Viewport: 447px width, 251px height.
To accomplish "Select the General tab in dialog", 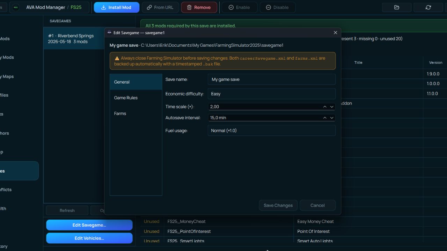I will pos(136,82).
